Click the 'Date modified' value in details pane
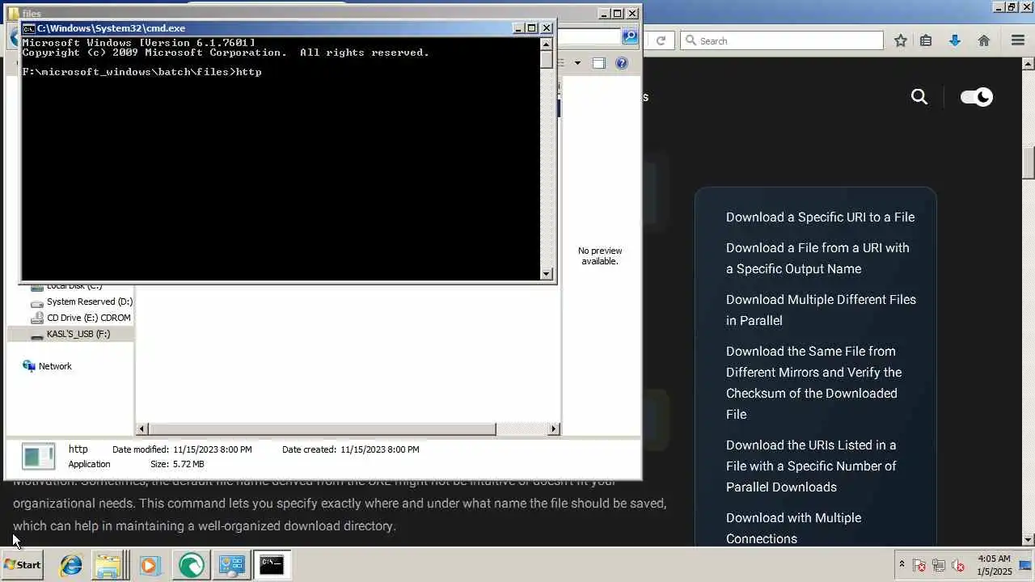Viewport: 1035px width, 582px height. click(213, 449)
